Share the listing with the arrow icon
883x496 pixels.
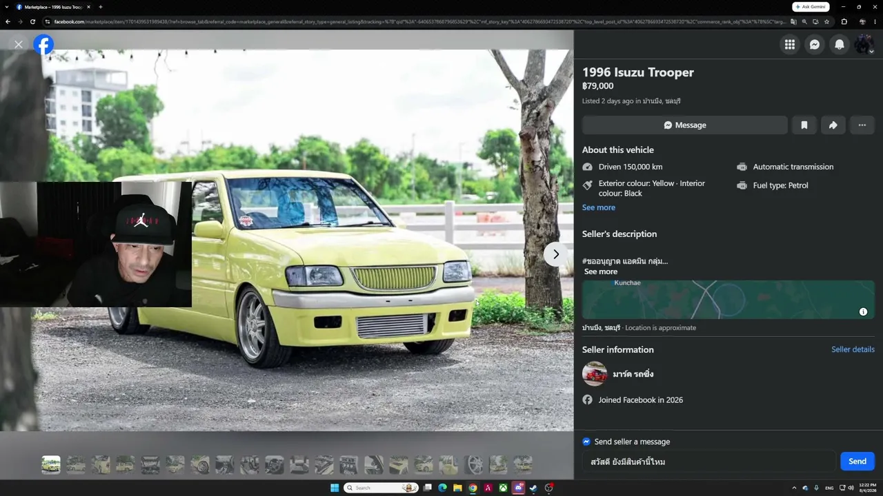click(x=833, y=125)
